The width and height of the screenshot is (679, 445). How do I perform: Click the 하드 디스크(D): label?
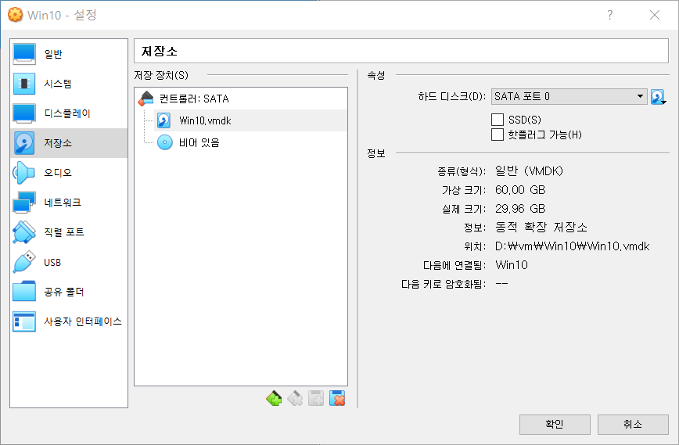point(451,96)
